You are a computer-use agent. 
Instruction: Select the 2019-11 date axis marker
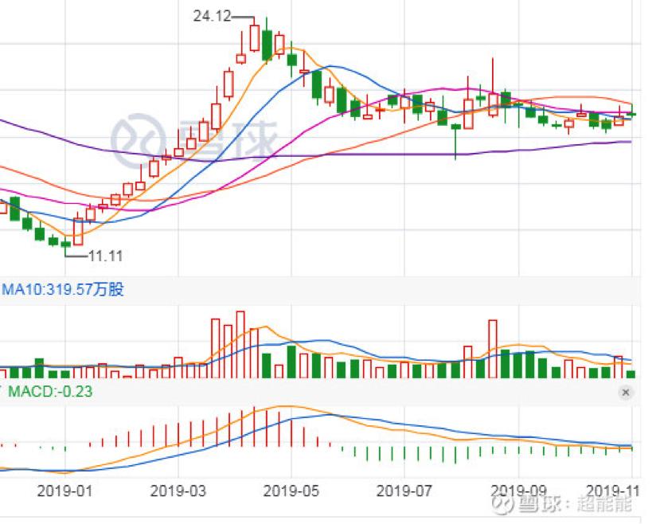click(612, 491)
